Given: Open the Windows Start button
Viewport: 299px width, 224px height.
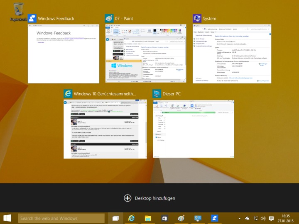Looking at the screenshot, I should pos(7,218).
